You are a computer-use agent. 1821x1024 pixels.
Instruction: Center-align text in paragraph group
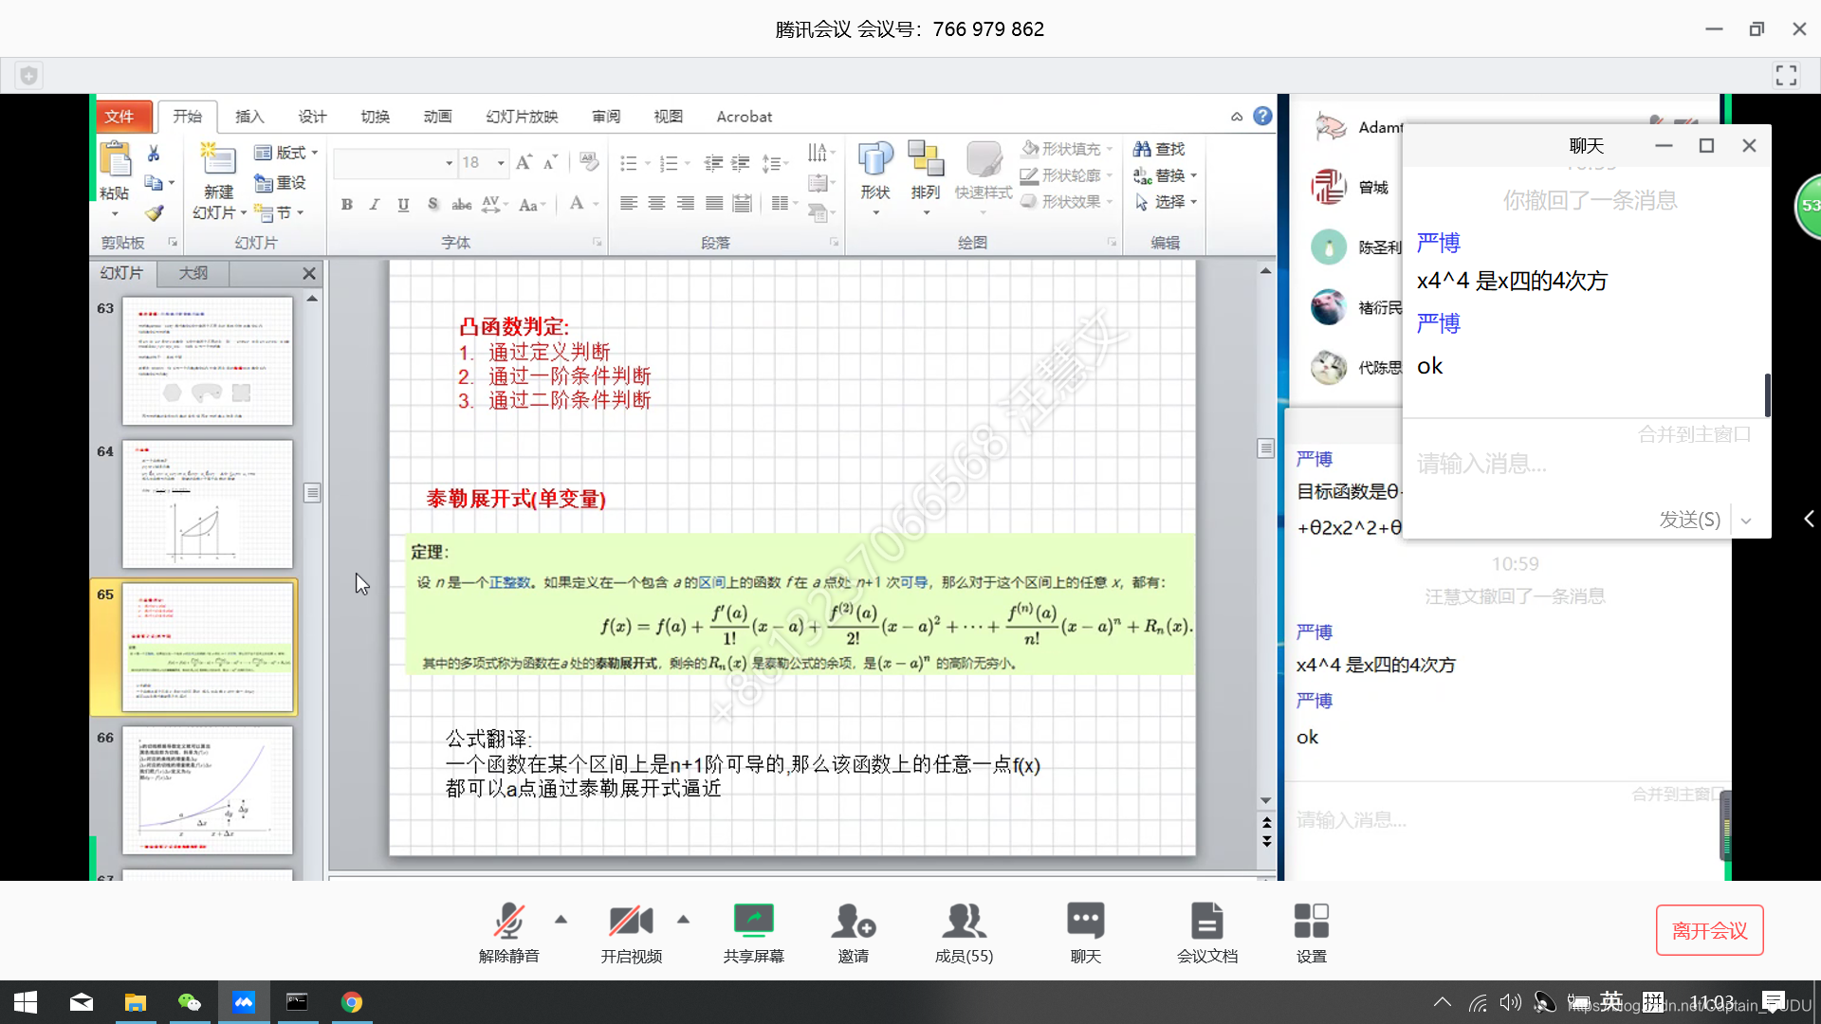click(656, 203)
